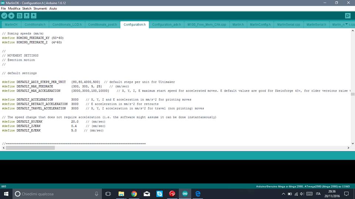Open the Mail app from the taskbar
The image size is (355, 199).
(x=147, y=194)
